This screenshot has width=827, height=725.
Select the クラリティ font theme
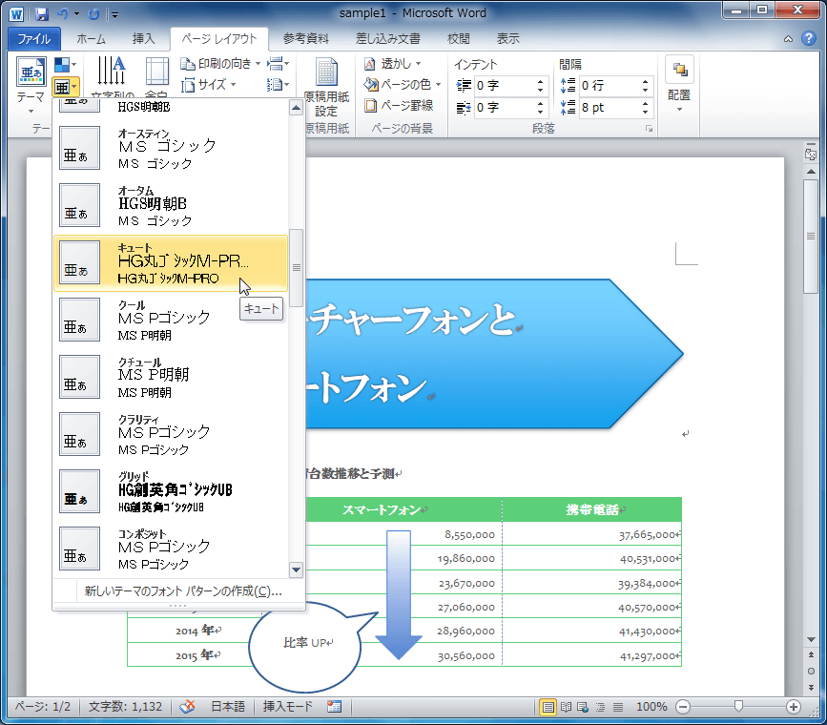coord(171,434)
